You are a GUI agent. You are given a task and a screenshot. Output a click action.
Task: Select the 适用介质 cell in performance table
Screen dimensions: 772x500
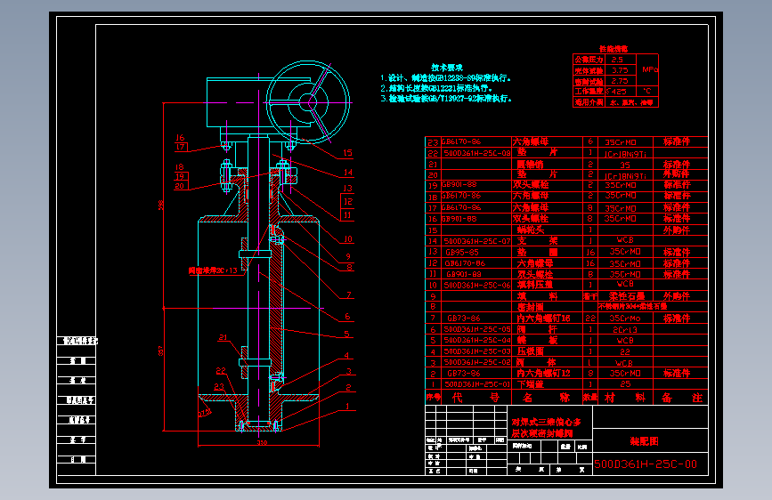coord(589,102)
